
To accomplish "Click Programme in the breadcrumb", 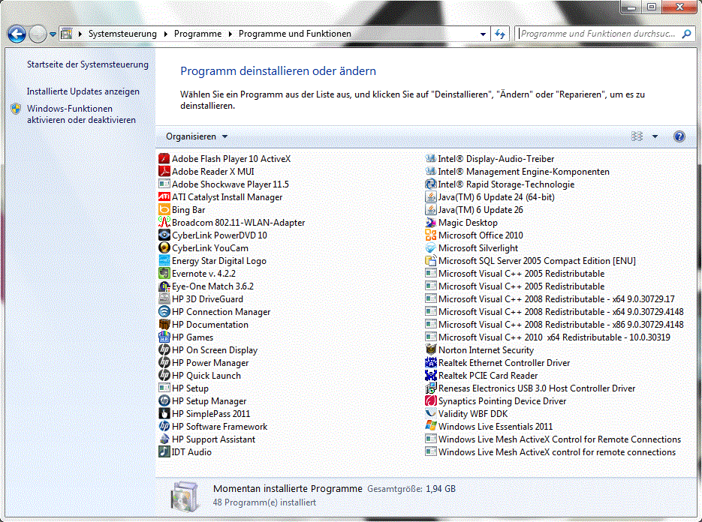I will pos(197,34).
